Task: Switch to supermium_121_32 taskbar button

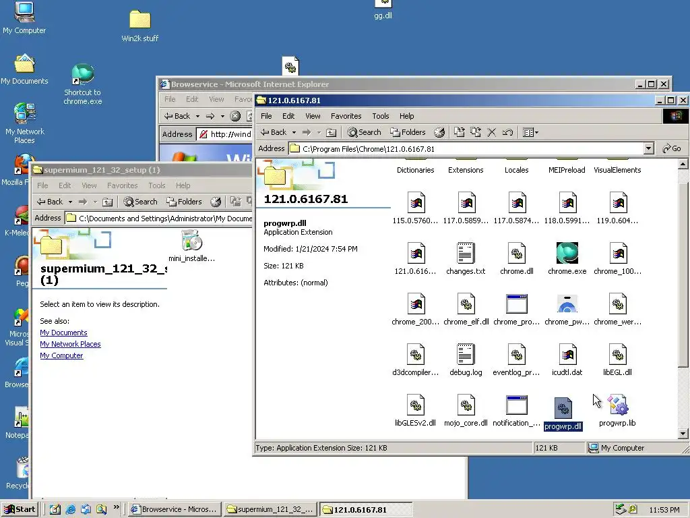Action: (270, 509)
